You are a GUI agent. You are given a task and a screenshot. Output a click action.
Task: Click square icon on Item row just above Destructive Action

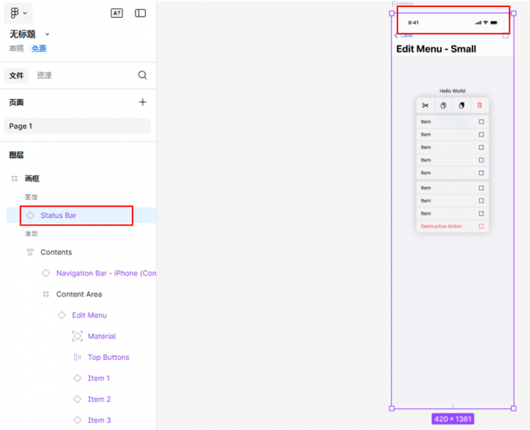click(x=482, y=214)
